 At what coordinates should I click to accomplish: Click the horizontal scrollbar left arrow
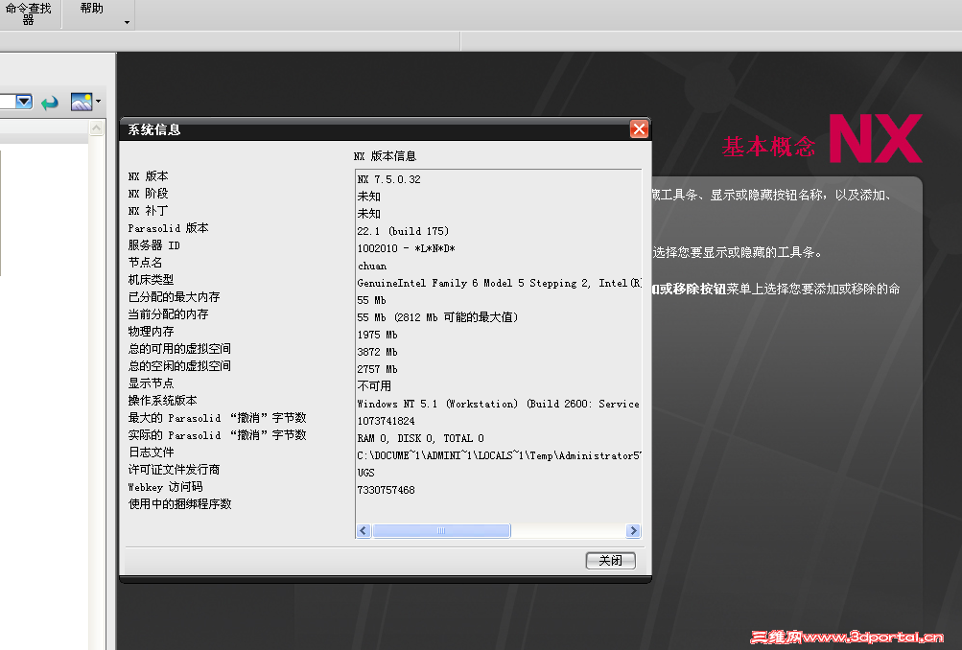click(364, 530)
